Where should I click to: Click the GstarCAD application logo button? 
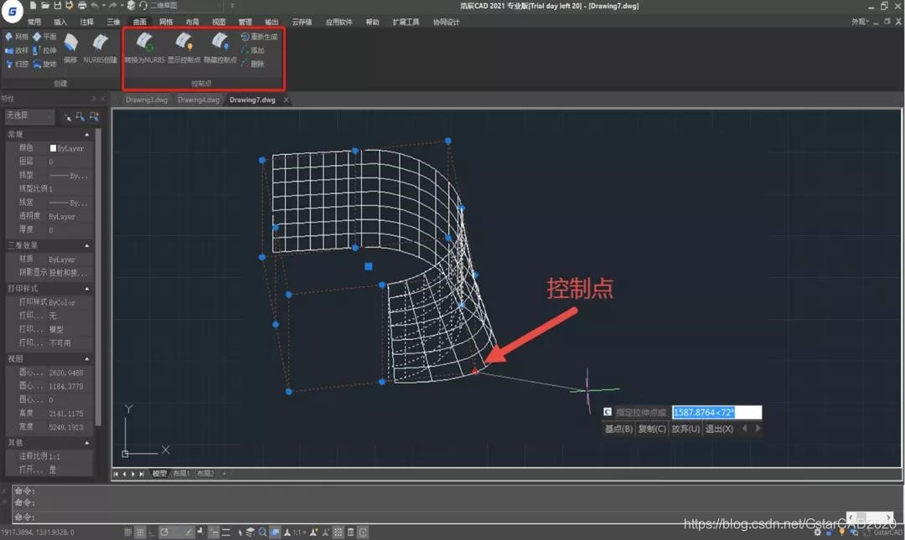pos(12,10)
